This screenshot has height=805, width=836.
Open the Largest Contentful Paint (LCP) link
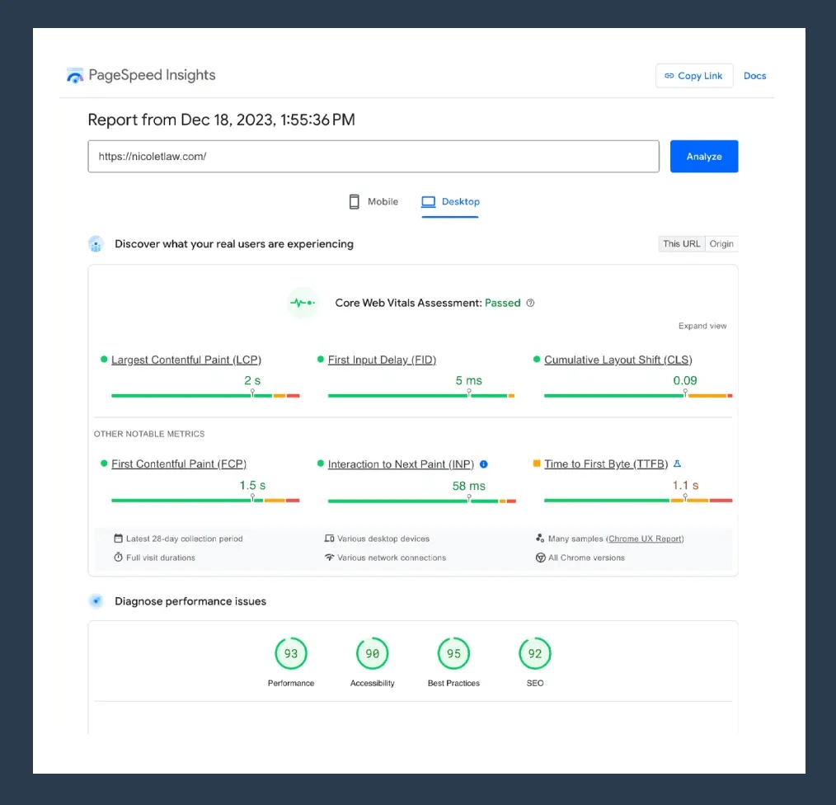pos(186,360)
